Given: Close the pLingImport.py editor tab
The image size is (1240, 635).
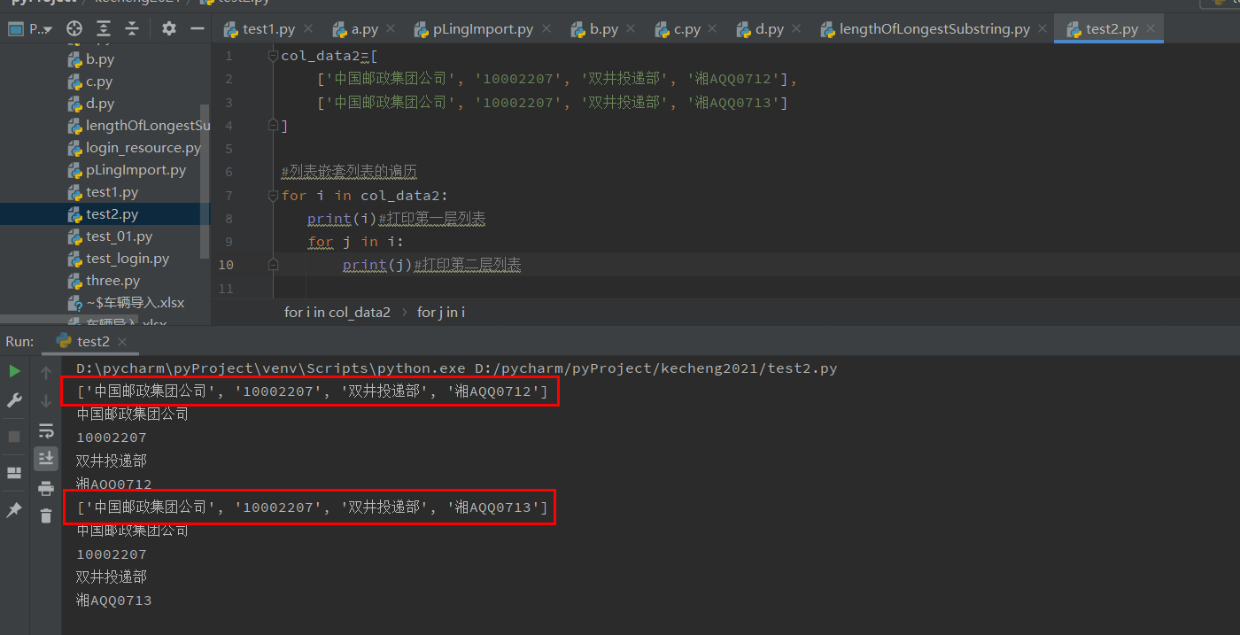Looking at the screenshot, I should (546, 29).
